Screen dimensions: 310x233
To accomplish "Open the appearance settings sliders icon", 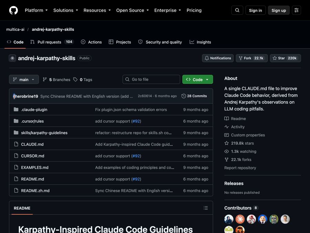I will click(x=296, y=10).
